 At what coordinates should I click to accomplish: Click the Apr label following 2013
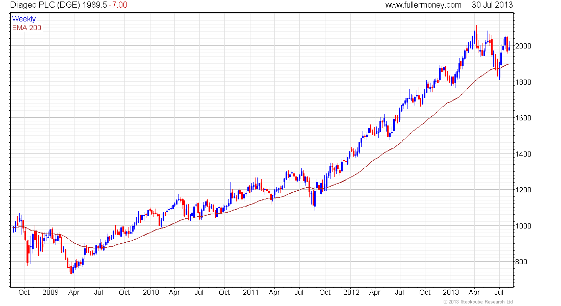point(474,292)
